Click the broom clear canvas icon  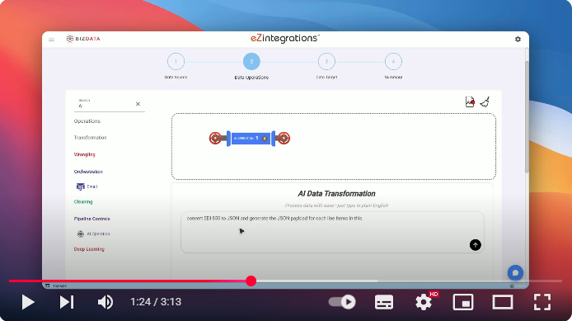[x=485, y=101]
